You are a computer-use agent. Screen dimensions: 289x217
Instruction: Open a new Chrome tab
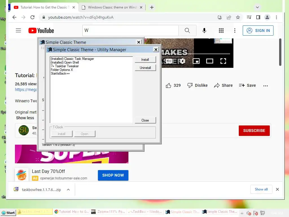coord(152,7)
